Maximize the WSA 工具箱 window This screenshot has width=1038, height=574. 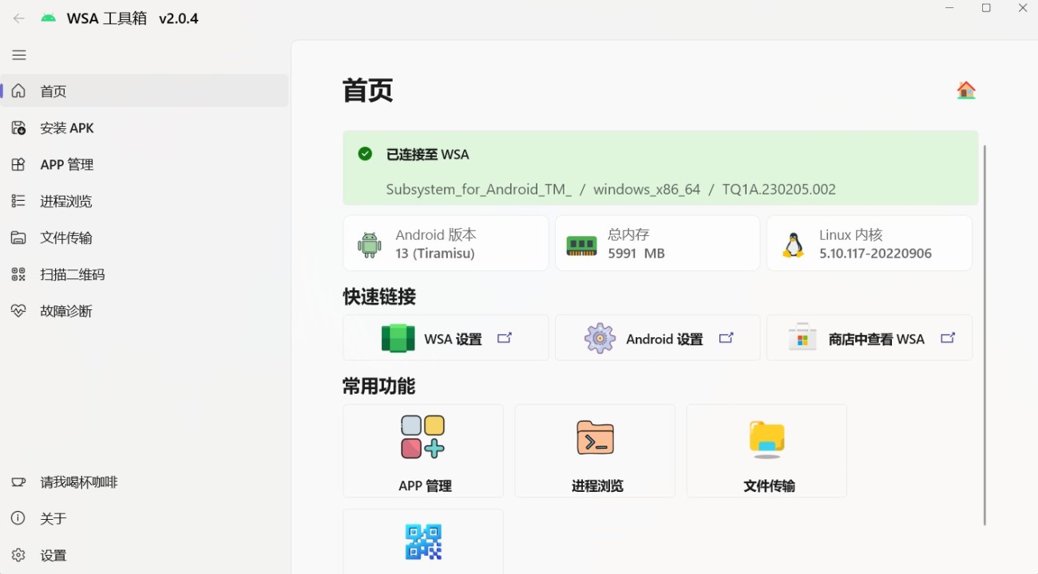[x=986, y=8]
